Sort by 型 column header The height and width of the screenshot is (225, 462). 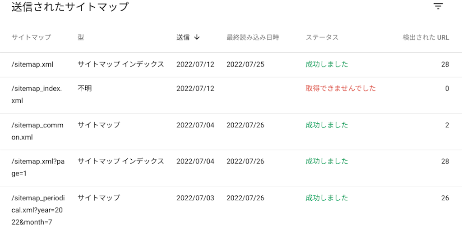(81, 37)
